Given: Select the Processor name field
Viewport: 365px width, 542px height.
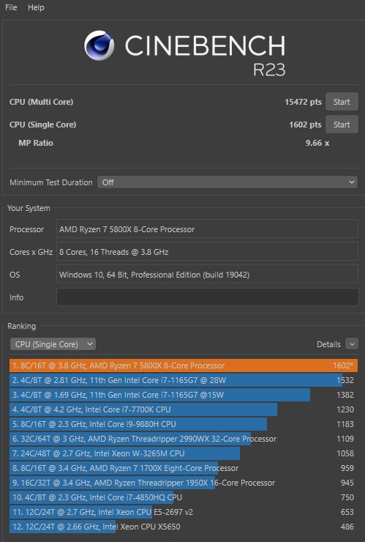Looking at the screenshot, I should (x=207, y=229).
